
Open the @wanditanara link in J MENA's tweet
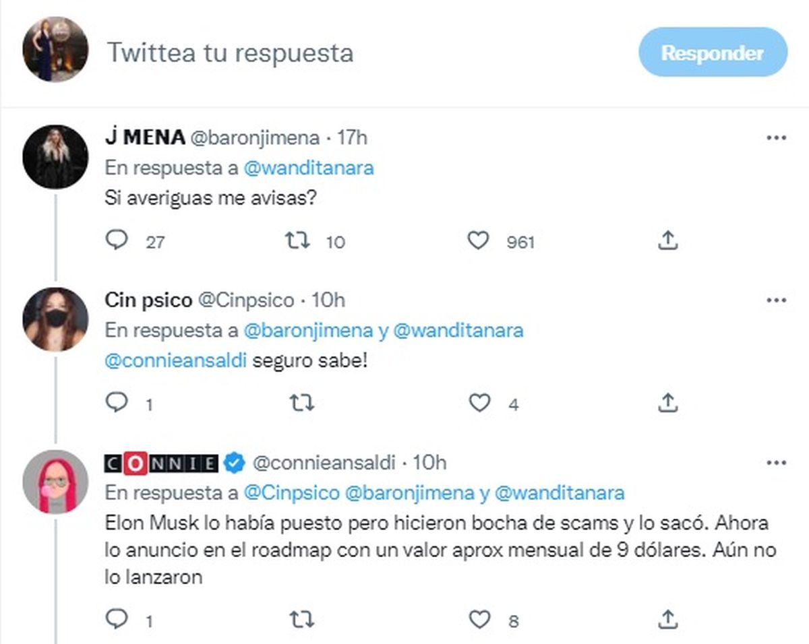(307, 168)
